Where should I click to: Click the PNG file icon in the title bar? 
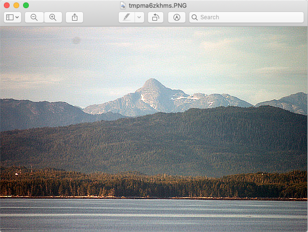point(123,5)
